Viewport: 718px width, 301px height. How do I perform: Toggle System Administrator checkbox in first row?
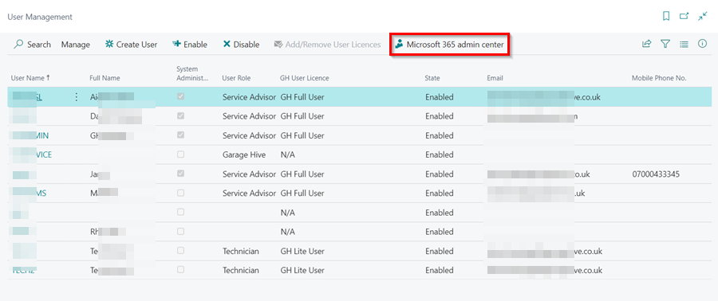[181, 97]
